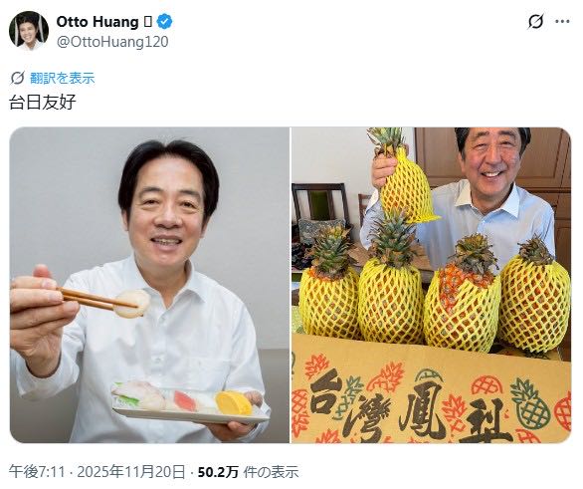Select the post text 台日友好
Image resolution: width=583 pixels, height=489 pixels.
(43, 102)
